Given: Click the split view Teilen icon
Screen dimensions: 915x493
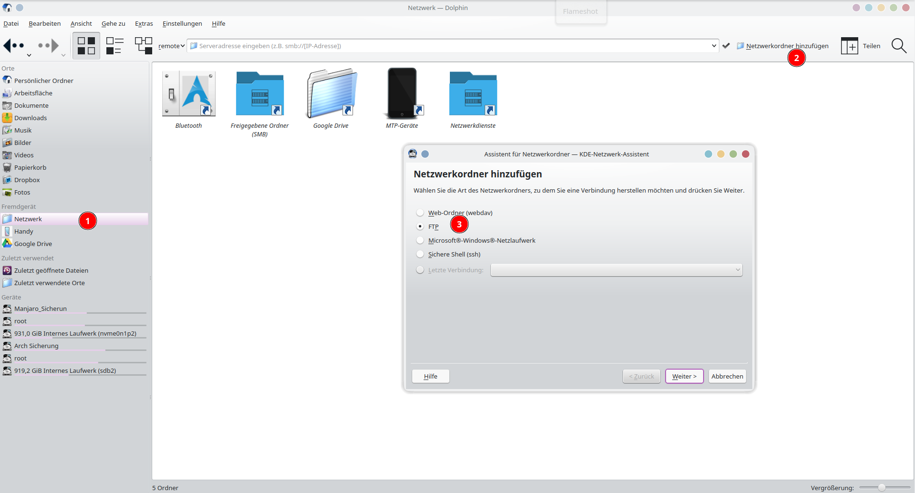Looking at the screenshot, I should pos(849,46).
